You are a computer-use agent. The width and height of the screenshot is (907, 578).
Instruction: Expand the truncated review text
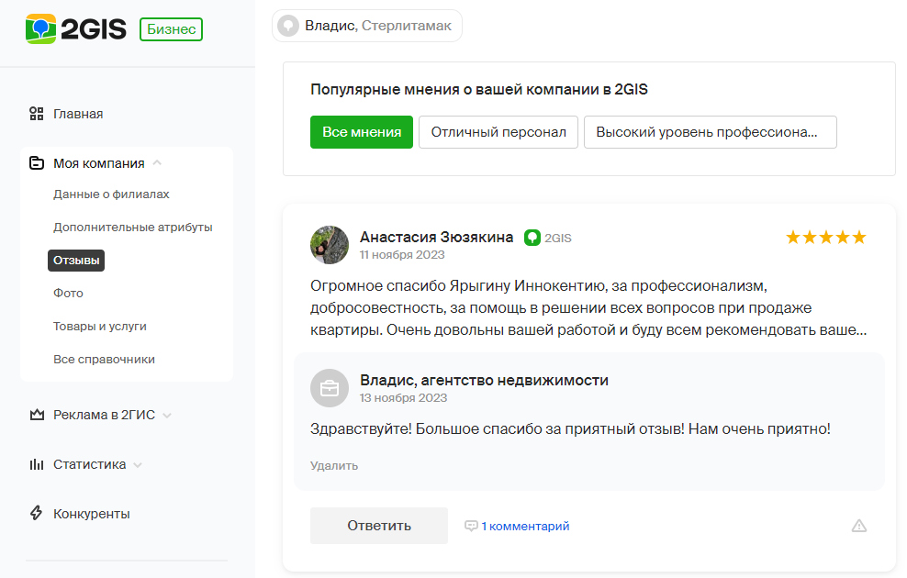pyautogui.click(x=588, y=308)
